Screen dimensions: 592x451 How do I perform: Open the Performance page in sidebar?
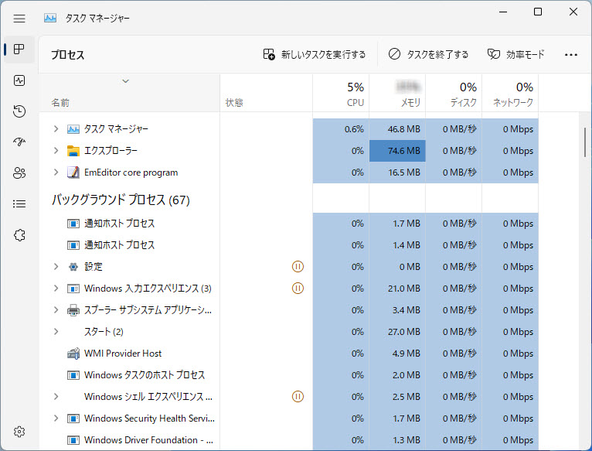coord(20,80)
